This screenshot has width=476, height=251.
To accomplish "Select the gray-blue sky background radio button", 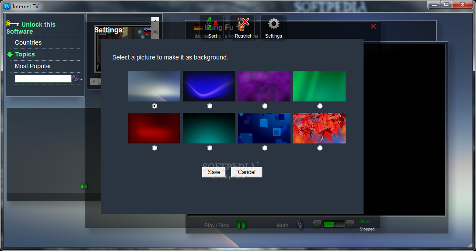I will coord(154,106).
